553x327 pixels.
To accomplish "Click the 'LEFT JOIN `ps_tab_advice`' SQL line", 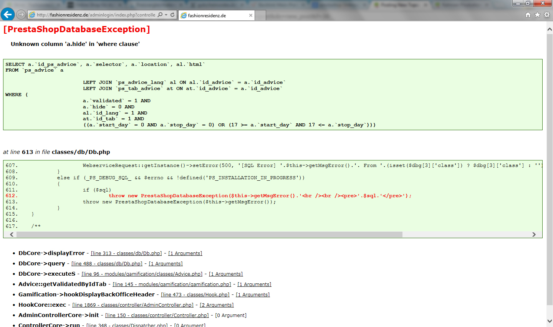I will point(183,88).
